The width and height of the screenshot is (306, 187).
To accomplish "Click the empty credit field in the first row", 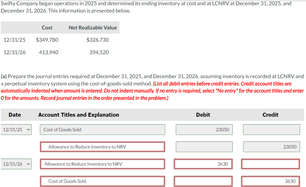I will point(271,129).
